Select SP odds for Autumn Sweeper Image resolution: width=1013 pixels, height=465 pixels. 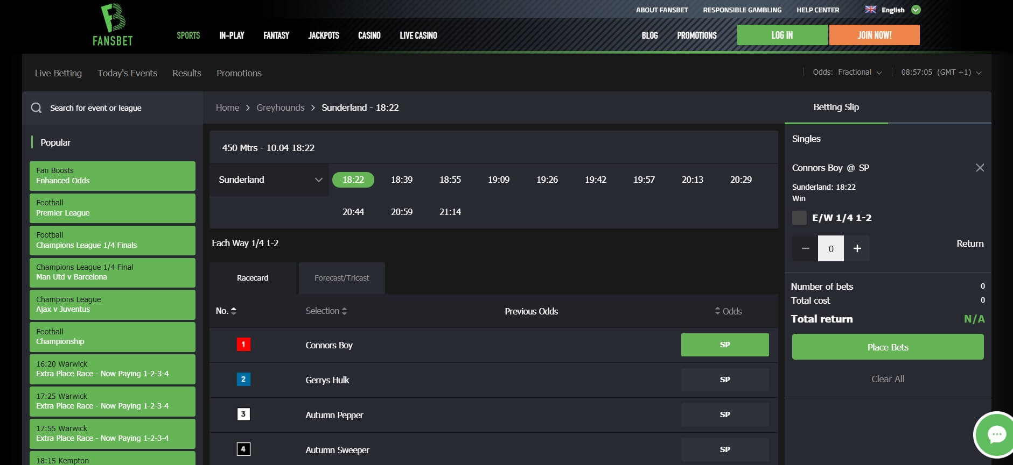tap(725, 449)
